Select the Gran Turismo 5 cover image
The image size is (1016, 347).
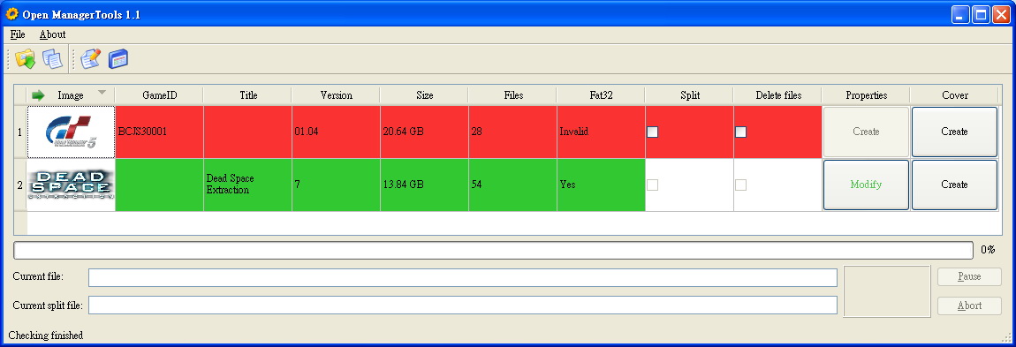pyautogui.click(x=72, y=132)
